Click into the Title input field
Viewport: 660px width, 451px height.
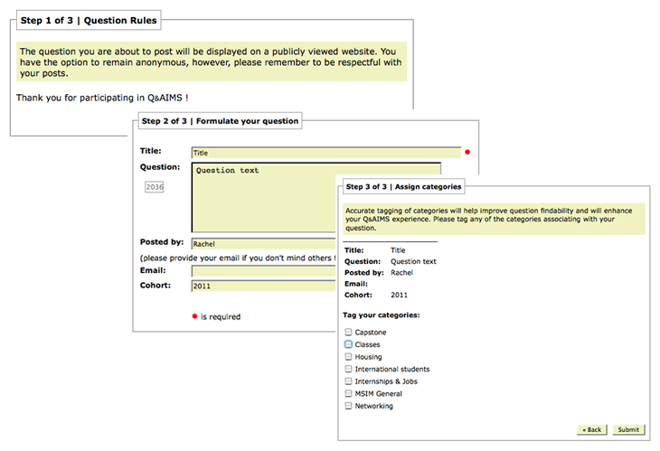(326, 153)
